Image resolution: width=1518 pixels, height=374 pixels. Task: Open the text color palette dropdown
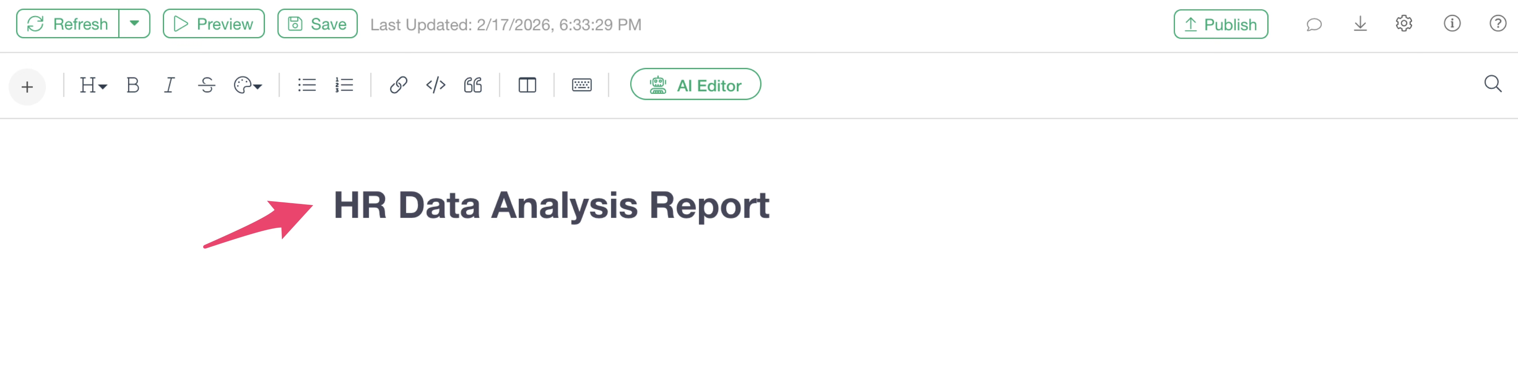pyautogui.click(x=247, y=85)
